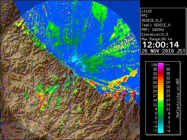Viewport: 187px width, 140px height.
Task: Pick the cyan -7 to -4 dBZ legend band
Action: [x=161, y=131]
